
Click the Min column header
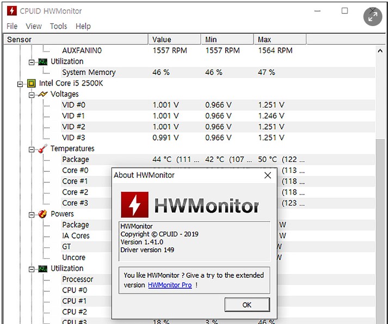tap(227, 40)
